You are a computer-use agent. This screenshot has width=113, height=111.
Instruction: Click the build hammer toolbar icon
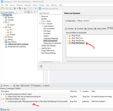pyautogui.click(x=20, y=8)
